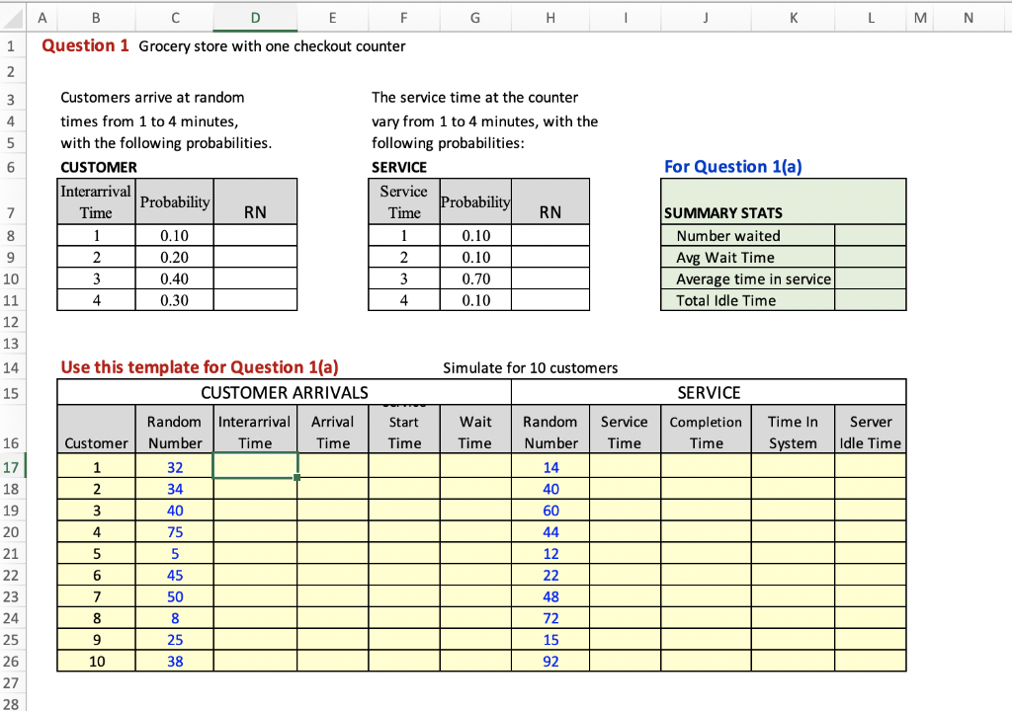Select the 0.70 probability cell in SERVICE table

(474, 278)
